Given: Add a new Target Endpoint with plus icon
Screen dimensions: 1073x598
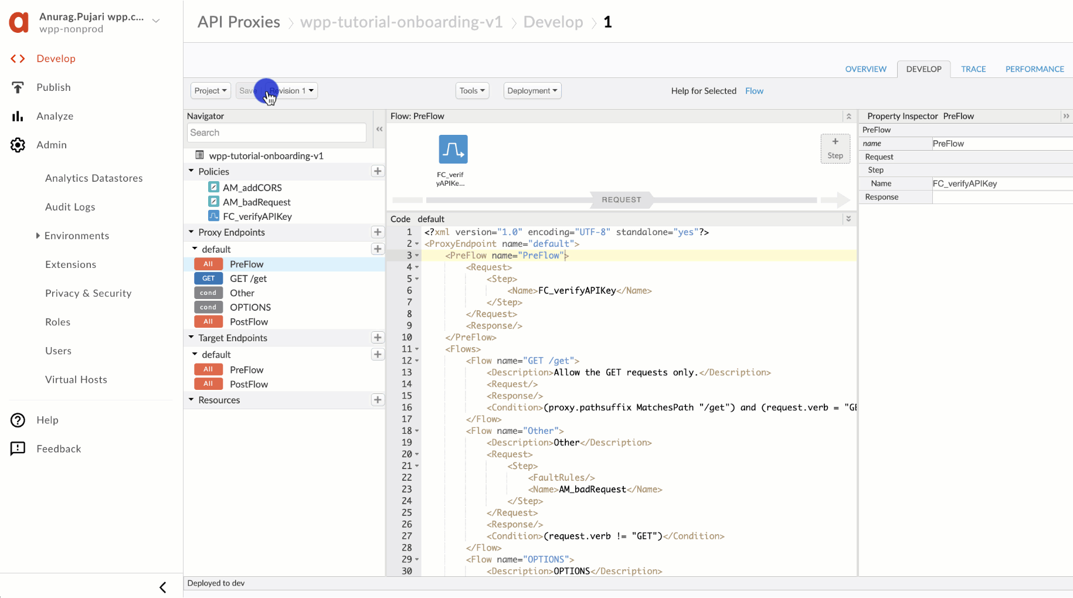Looking at the screenshot, I should point(378,338).
